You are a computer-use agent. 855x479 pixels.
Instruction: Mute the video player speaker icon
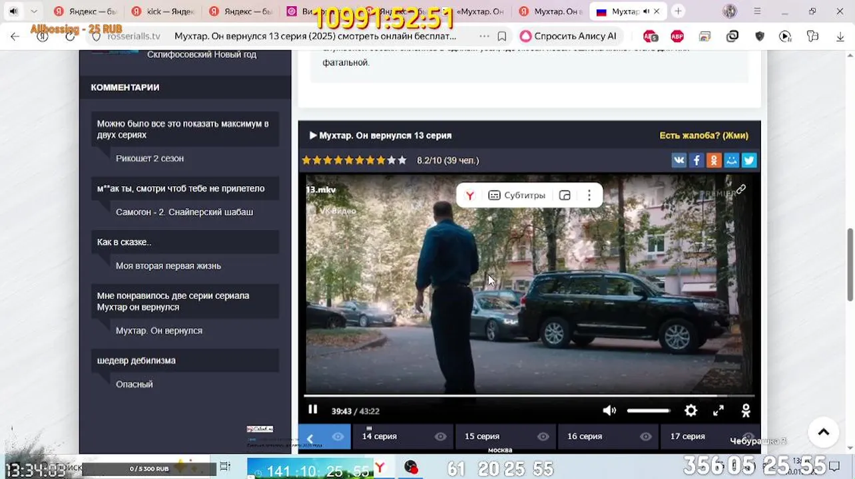point(609,410)
